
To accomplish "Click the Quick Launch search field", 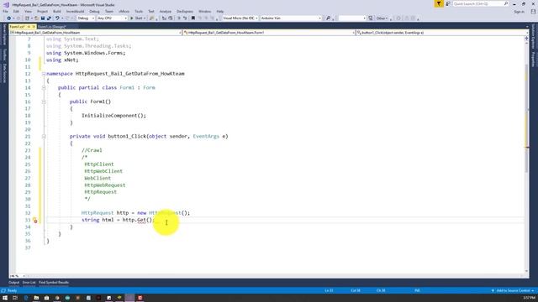I will point(480,3).
